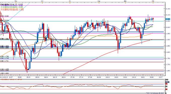Click the 04/27 date axis label
This screenshot has width=171, height=94.
pos(11,77)
